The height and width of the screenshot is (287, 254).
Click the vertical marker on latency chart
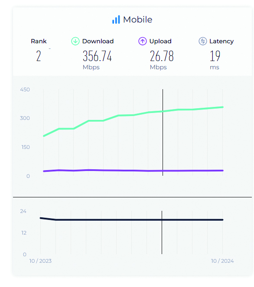162,232
